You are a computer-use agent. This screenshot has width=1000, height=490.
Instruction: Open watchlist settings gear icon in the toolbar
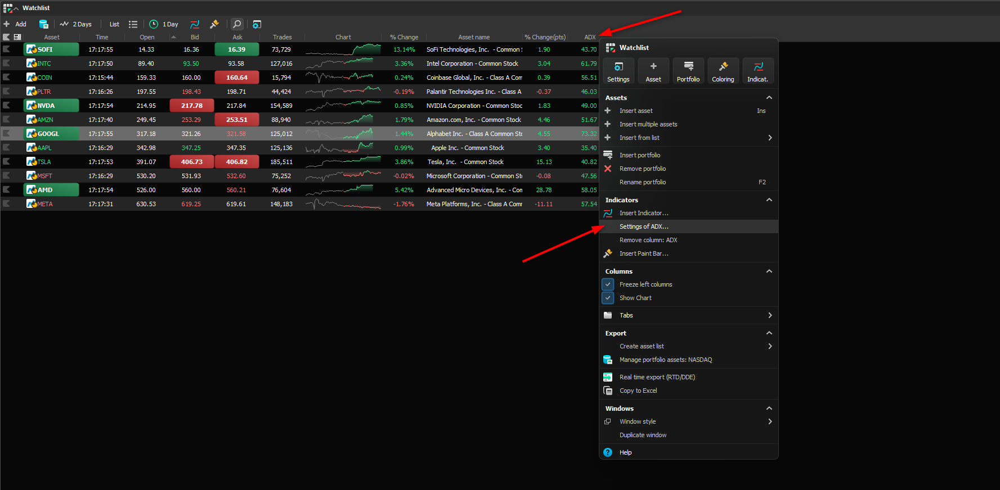(x=257, y=24)
